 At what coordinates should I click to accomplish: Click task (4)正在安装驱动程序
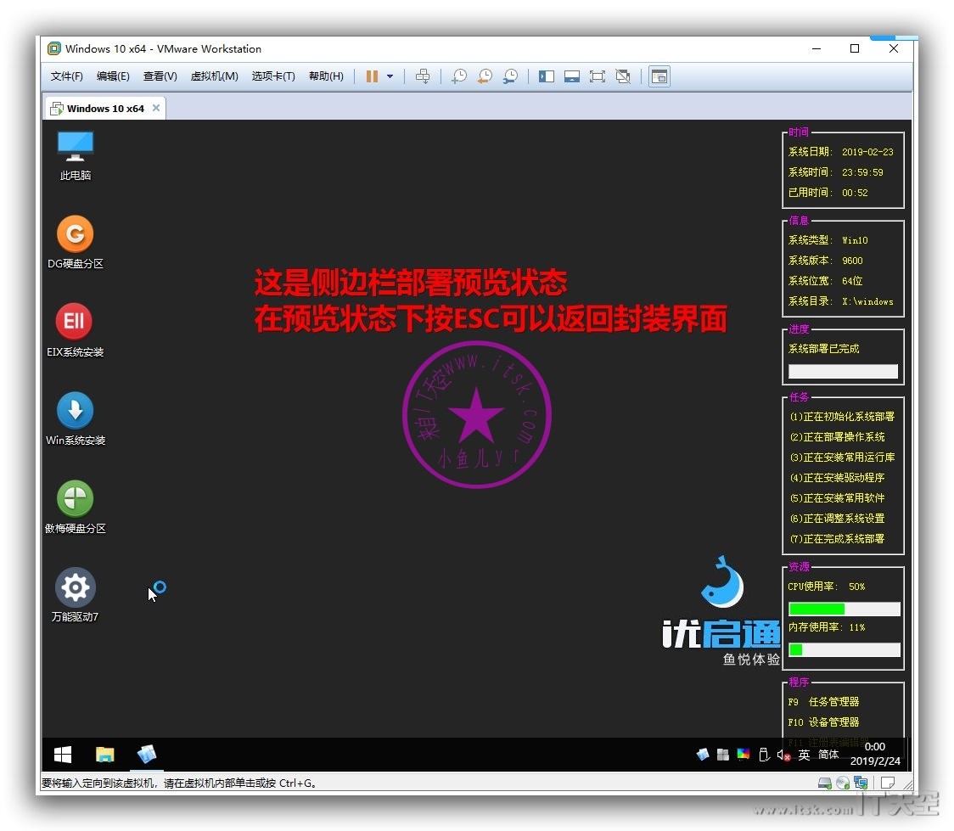click(x=837, y=478)
